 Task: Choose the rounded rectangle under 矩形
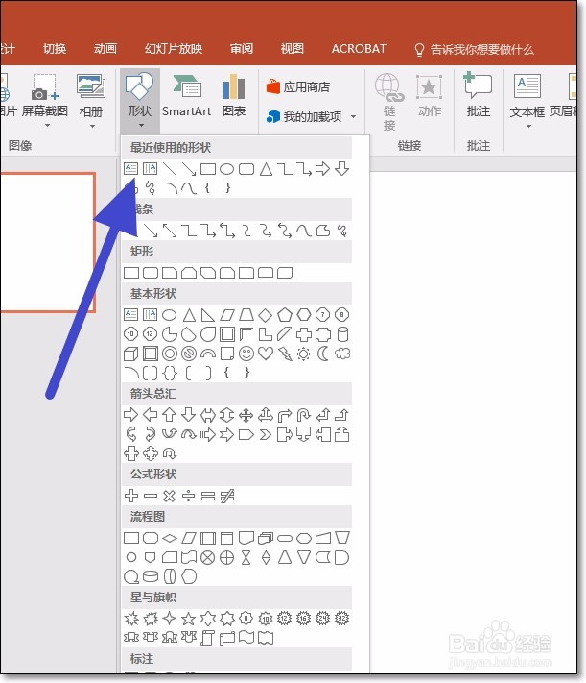pos(151,273)
